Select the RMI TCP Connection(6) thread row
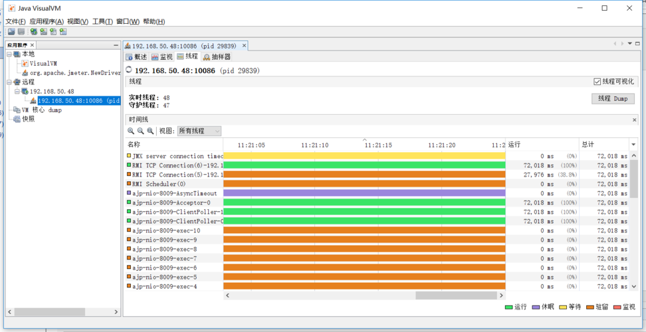Image resolution: width=646 pixels, height=332 pixels. pyautogui.click(x=377, y=165)
